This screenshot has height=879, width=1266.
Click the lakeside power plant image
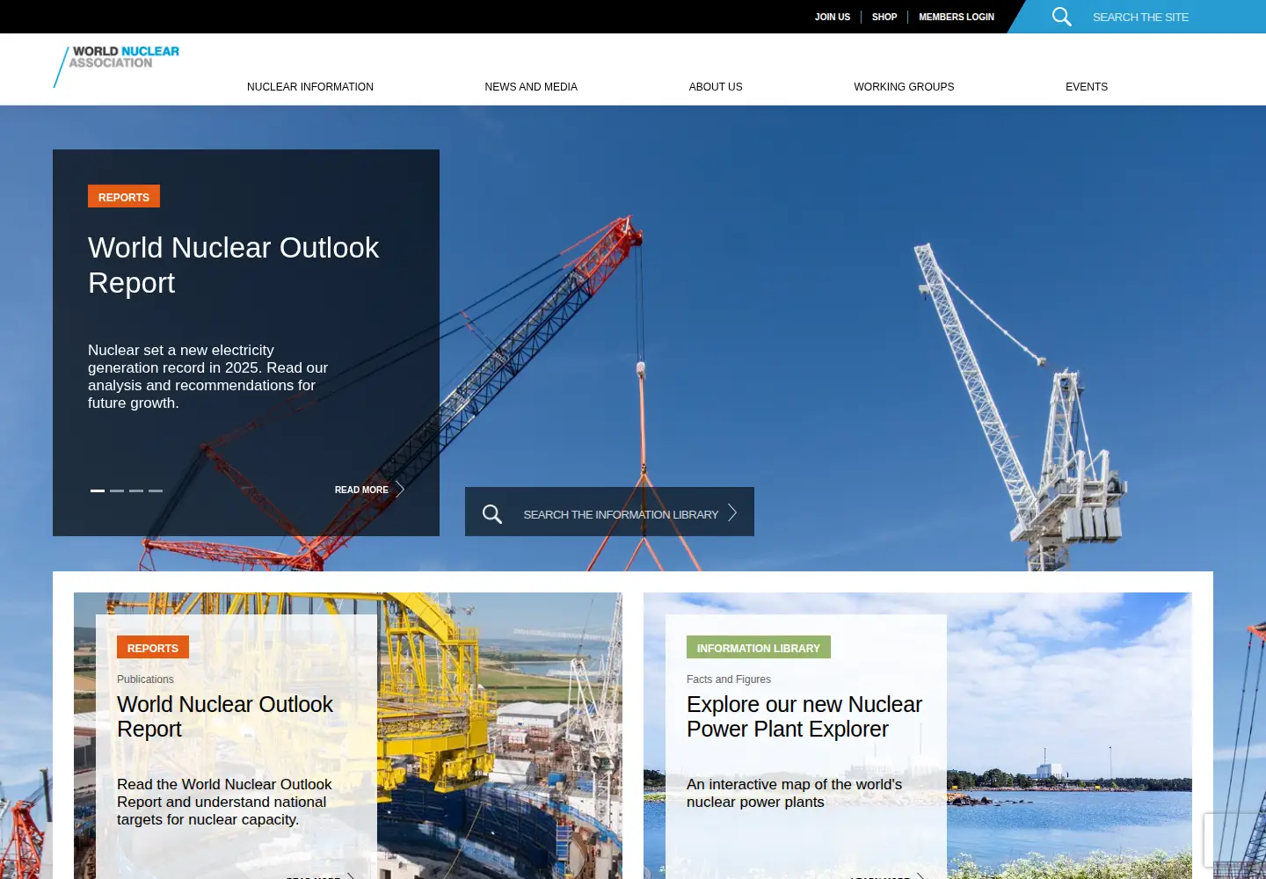click(x=1069, y=736)
